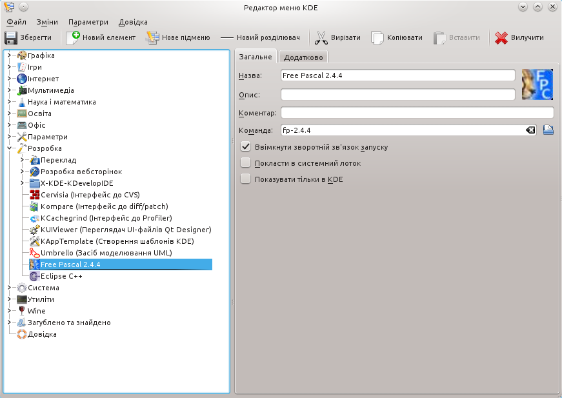Enable Показувати тільки в KDE checkbox
562x398 pixels.
click(246, 179)
